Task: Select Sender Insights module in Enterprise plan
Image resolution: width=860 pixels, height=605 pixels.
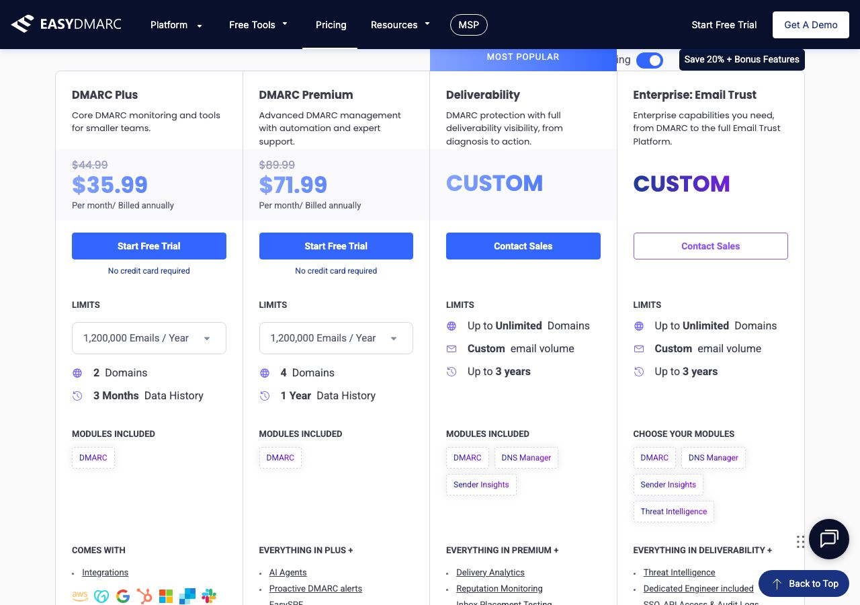Action: pos(669,485)
